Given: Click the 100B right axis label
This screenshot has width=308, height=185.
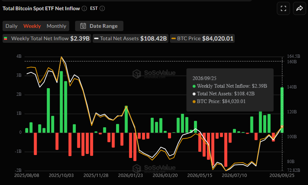Looking at the screenshot, I should point(292,137).
